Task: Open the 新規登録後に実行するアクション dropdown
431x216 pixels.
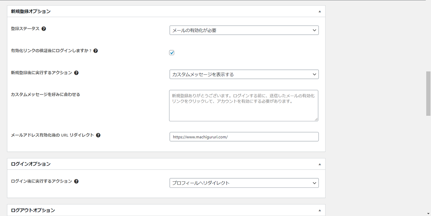Action: [x=244, y=74]
